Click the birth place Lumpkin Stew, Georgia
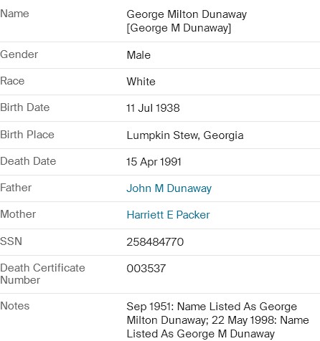The height and width of the screenshot is (341, 320). [x=185, y=135]
